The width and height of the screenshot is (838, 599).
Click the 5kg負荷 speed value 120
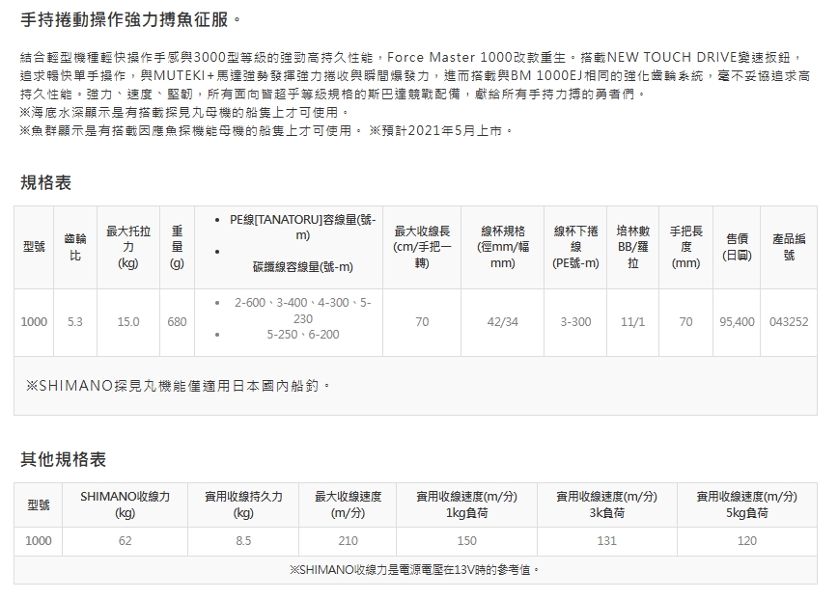pos(746,541)
